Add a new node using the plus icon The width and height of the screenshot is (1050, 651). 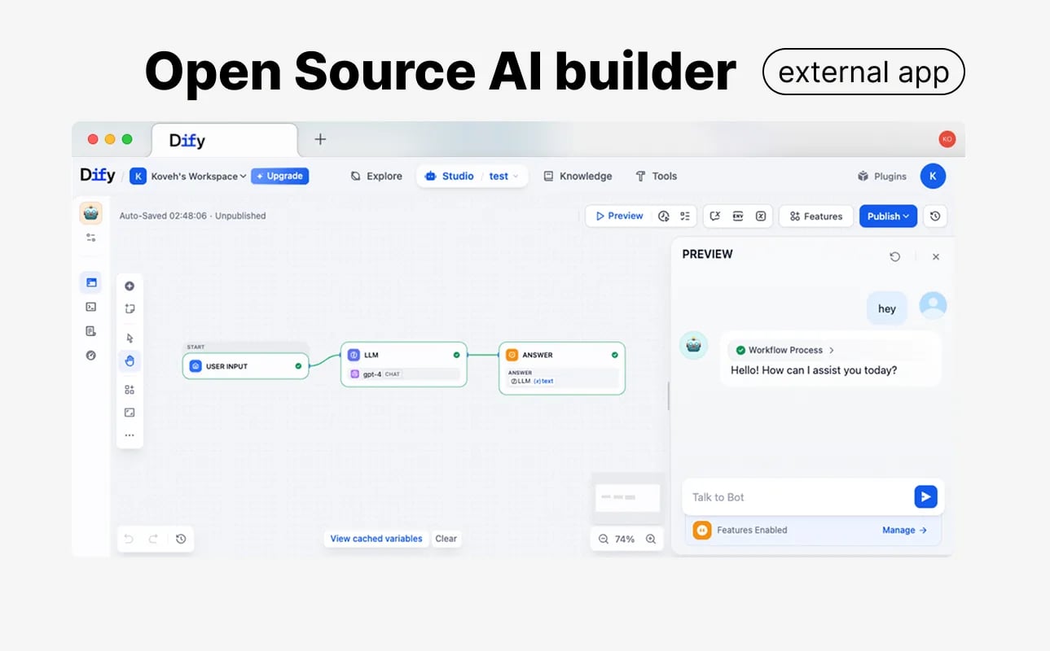coord(130,286)
